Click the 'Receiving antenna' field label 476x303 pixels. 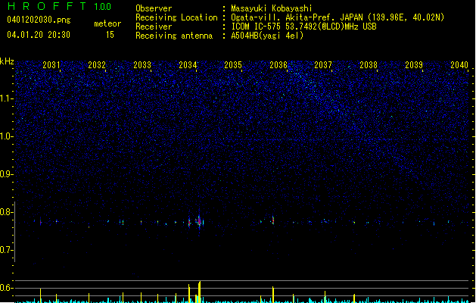(x=174, y=36)
